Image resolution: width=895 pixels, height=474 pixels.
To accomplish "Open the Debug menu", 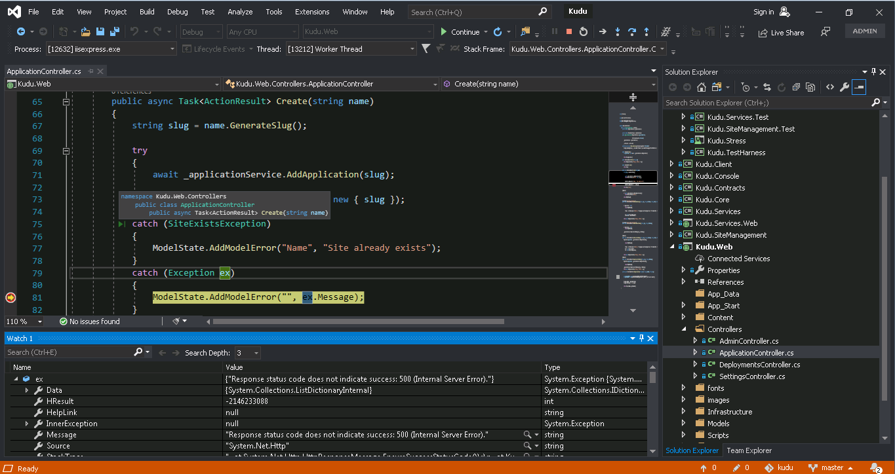I will (177, 12).
